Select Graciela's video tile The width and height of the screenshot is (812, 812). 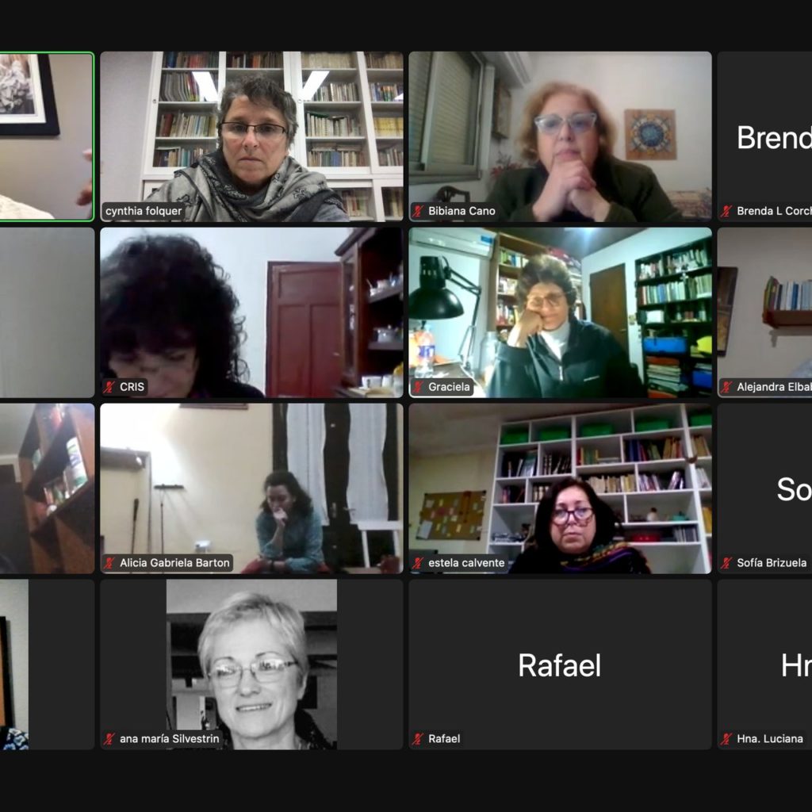561,312
